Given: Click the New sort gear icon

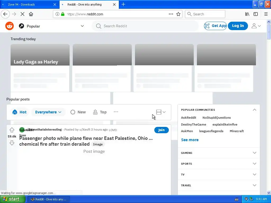Looking at the screenshot, I should pos(73,112).
